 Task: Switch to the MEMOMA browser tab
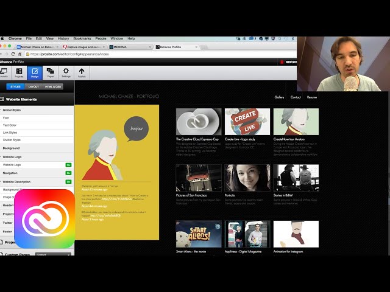129,47
